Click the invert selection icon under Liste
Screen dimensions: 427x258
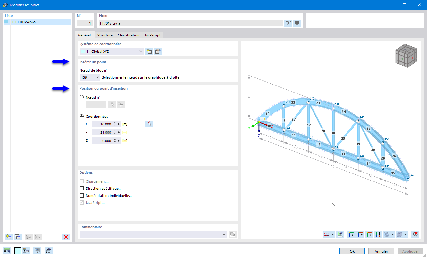(38, 237)
